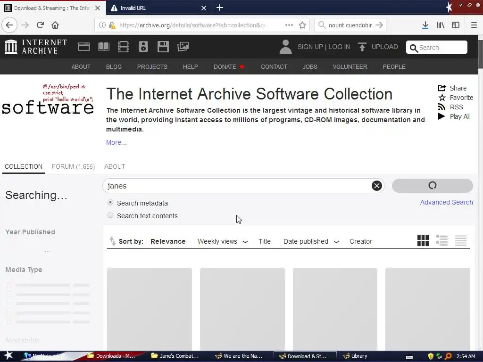Switch to the Invalid URL browser tab

click(158, 8)
